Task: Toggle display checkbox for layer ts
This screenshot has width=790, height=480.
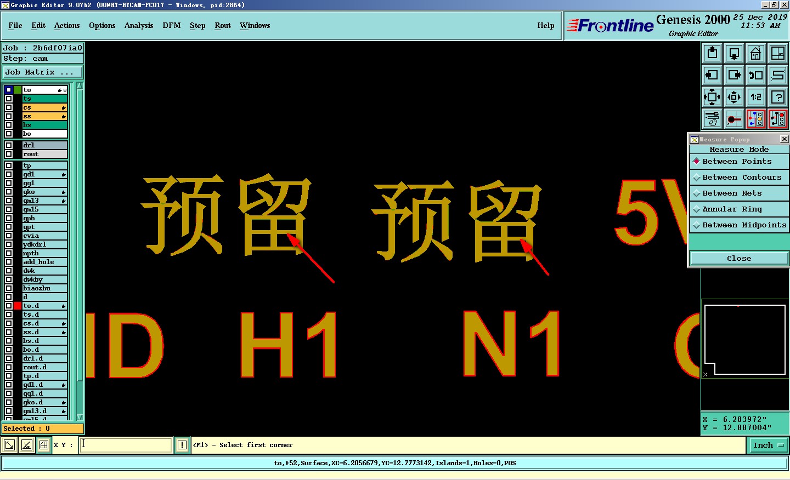Action: [9, 99]
